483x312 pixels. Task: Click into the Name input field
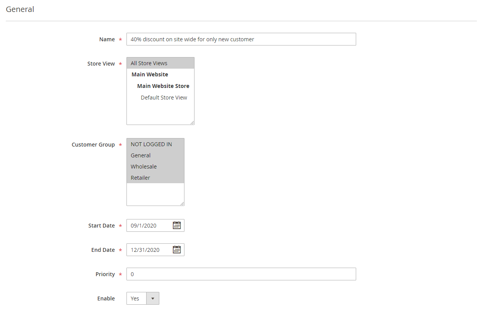pyautogui.click(x=241, y=39)
